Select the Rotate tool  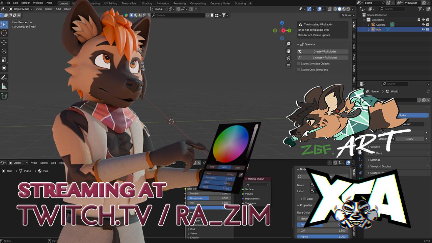point(4,51)
